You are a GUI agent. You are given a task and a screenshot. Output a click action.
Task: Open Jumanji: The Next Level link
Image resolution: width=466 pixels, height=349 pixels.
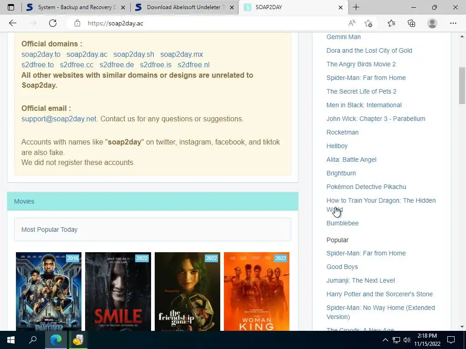[x=360, y=280]
